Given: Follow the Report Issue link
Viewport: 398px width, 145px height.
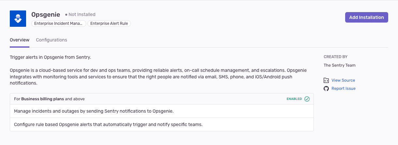Looking at the screenshot, I should click(x=344, y=89).
